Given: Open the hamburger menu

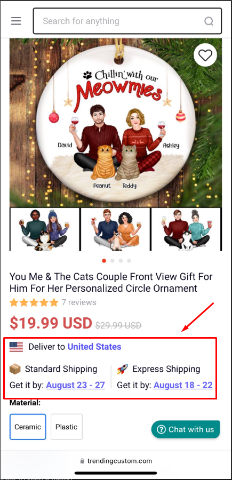Looking at the screenshot, I should (16, 21).
